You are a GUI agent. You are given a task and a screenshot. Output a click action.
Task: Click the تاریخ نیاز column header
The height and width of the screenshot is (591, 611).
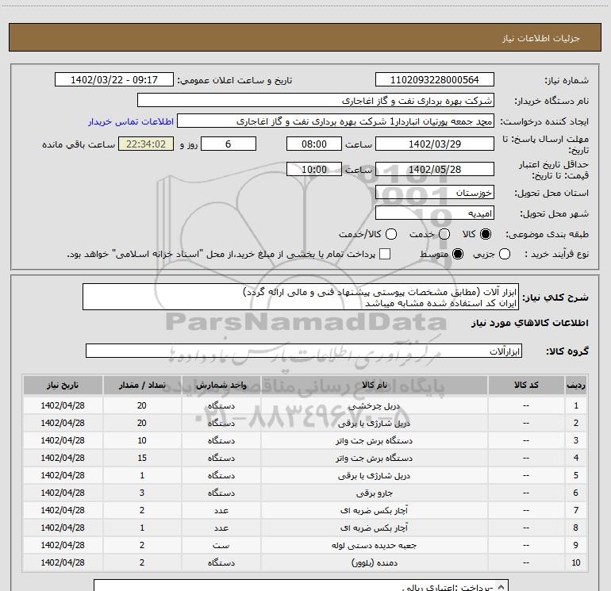pos(63,386)
